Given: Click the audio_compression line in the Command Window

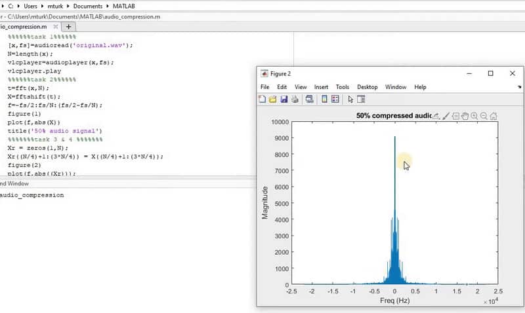Looking at the screenshot, I should pos(33,195).
